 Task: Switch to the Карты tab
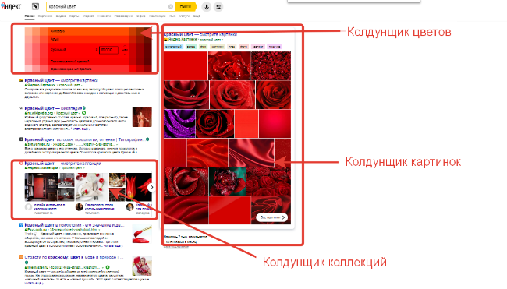74,16
